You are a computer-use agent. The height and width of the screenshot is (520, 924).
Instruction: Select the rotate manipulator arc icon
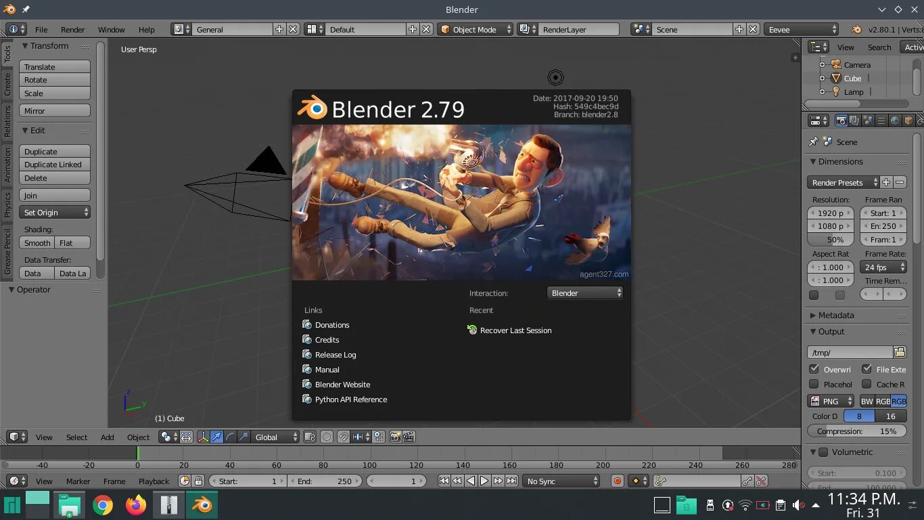[230, 437]
